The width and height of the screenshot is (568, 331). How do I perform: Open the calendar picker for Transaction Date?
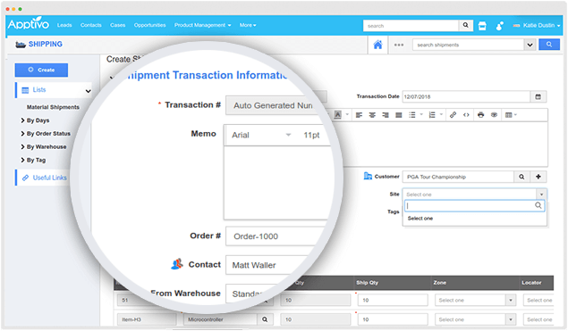[538, 96]
